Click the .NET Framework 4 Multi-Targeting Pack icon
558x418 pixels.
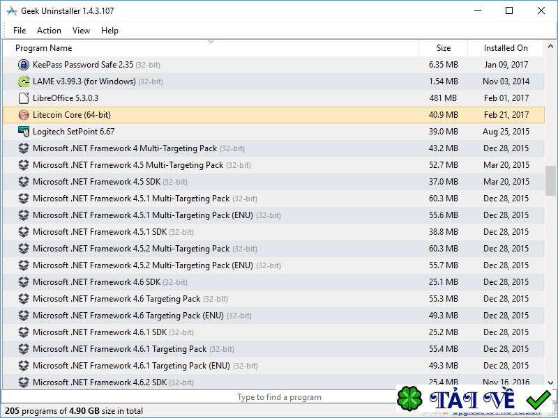tap(24, 148)
